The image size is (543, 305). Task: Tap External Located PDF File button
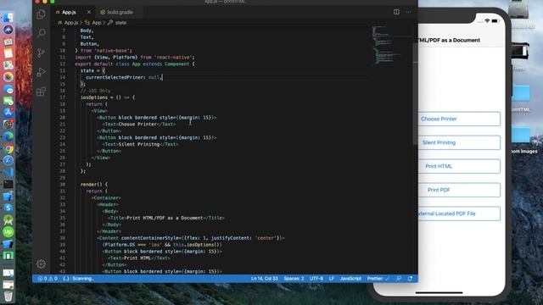pyautogui.click(x=459, y=213)
